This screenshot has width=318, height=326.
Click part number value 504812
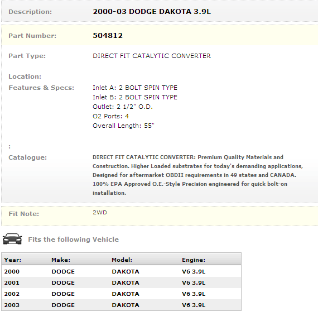[x=108, y=36]
